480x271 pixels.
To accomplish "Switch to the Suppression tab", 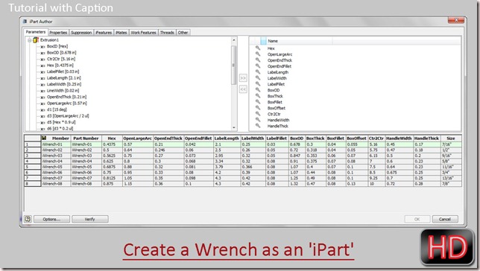I will click(81, 33).
